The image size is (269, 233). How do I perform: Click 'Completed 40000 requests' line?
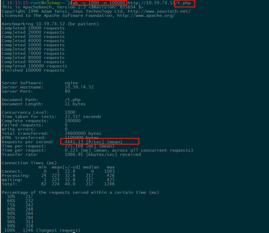tap(33, 41)
